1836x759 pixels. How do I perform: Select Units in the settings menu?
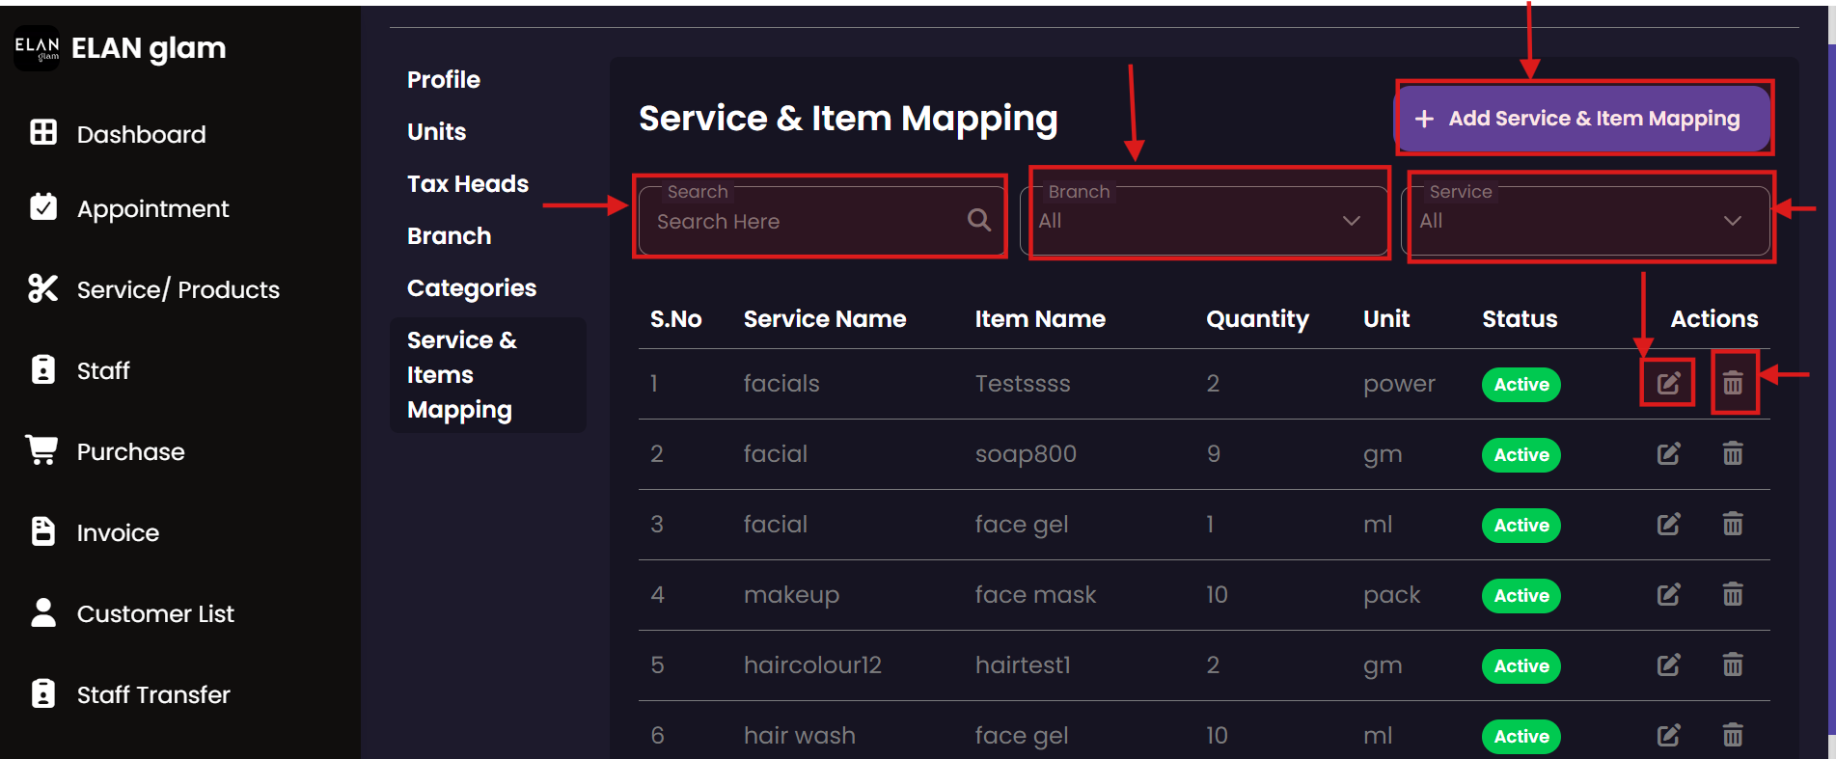(436, 132)
